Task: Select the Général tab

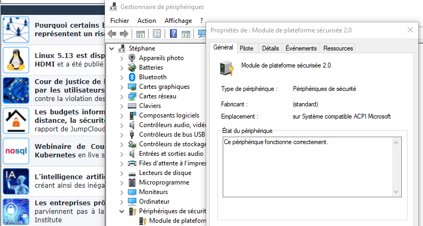Action: tap(223, 47)
